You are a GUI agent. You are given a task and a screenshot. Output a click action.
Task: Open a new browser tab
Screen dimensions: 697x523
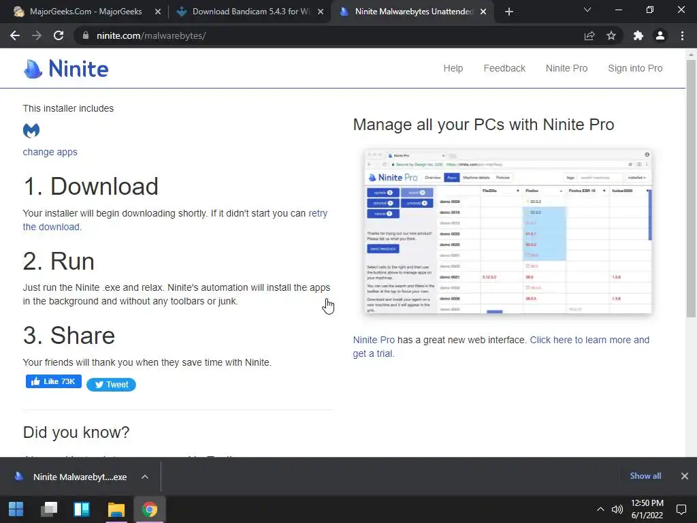(509, 12)
